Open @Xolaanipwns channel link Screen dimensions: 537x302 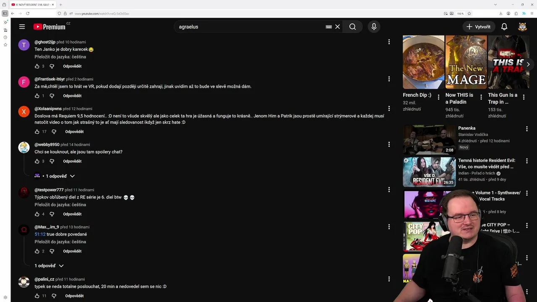pos(48,109)
